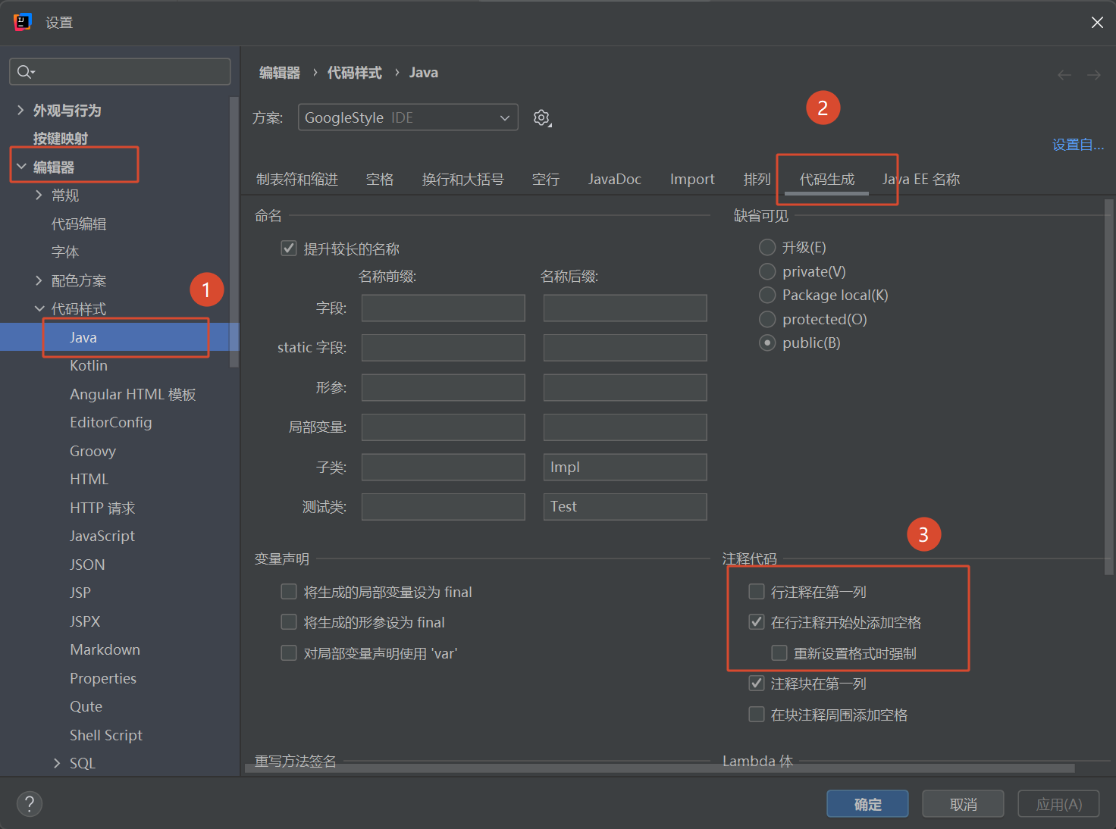Select 'Package local(K)' visibility
Screen dimensions: 1116x829
tap(767, 295)
